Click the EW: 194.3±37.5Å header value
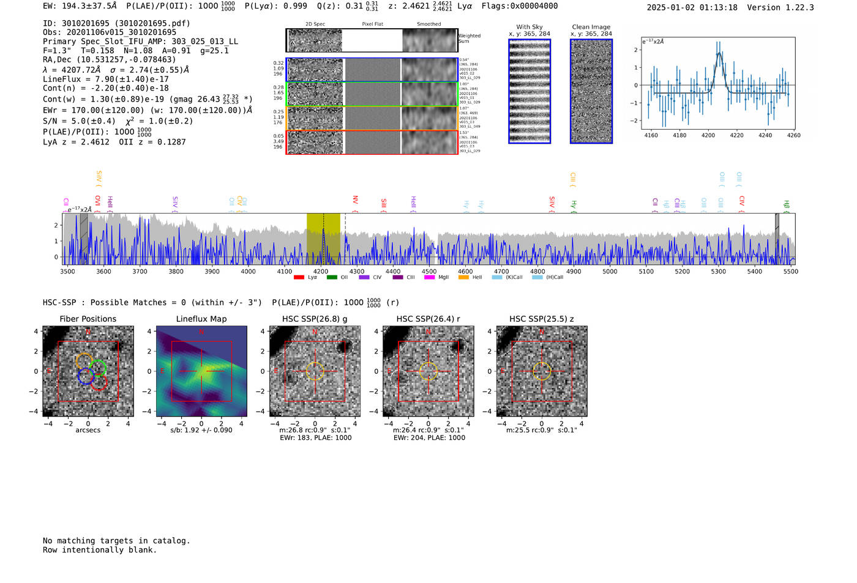857x583 pixels. (80, 6)
